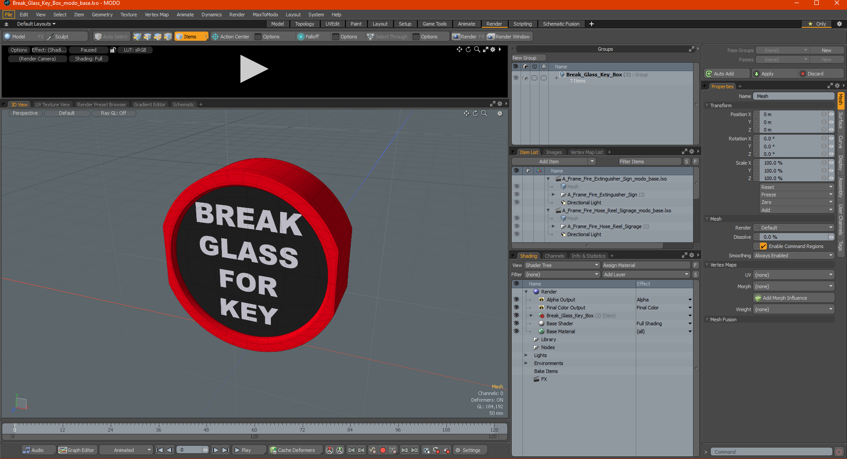Screen dimensions: 847x459
Task: Toggle the preview lock icon beside Paused
Action: pos(113,50)
